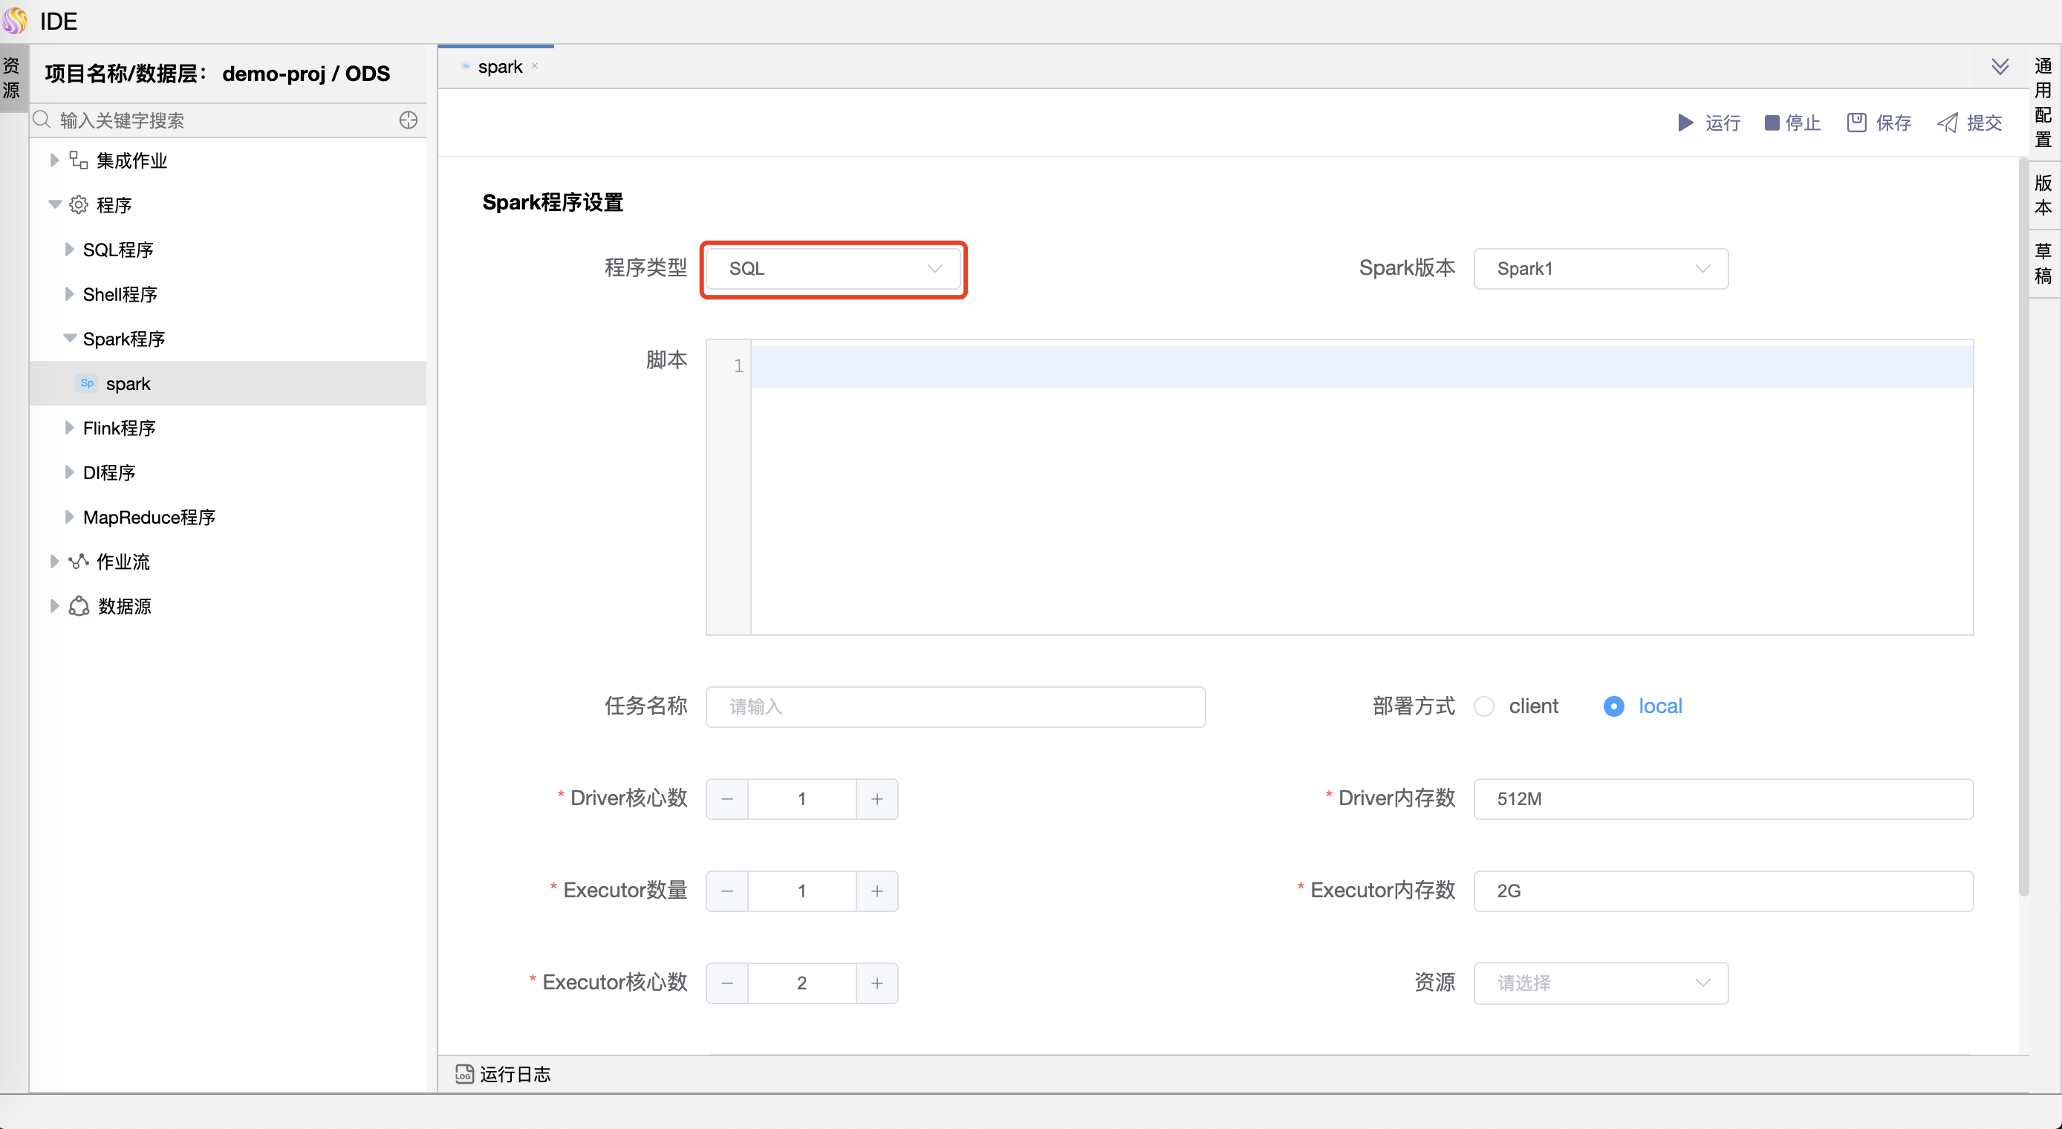Click the task name input field
2062x1129 pixels.
[955, 707]
